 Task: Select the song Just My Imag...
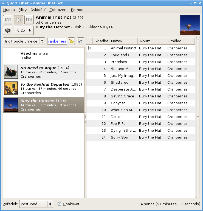140,76
